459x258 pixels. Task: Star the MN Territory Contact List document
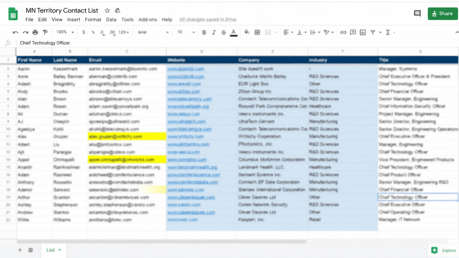pyautogui.click(x=107, y=10)
